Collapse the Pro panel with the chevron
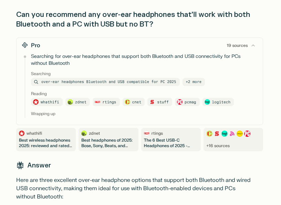The width and height of the screenshot is (281, 205). pyautogui.click(x=253, y=45)
